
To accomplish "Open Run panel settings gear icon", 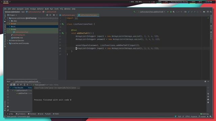I will (205, 81).
